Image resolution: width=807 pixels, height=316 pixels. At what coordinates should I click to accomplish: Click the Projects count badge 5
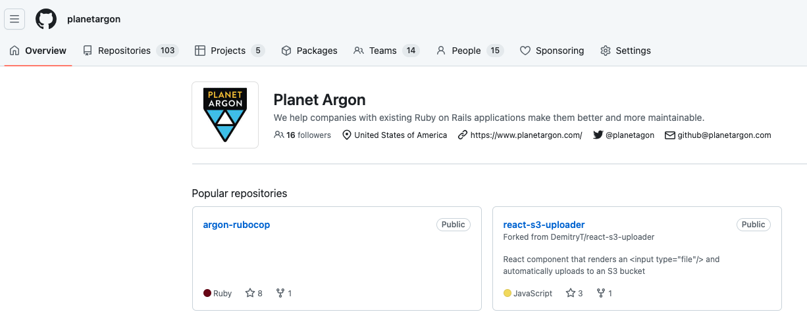coord(258,51)
